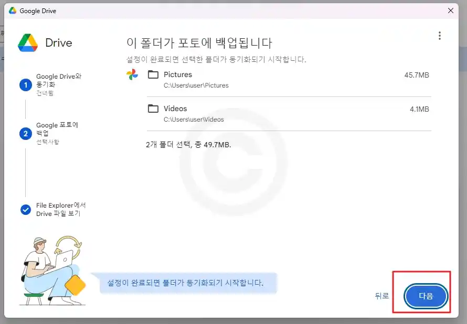467x324 pixels.
Task: Open the three-dot more options menu
Action: point(440,36)
